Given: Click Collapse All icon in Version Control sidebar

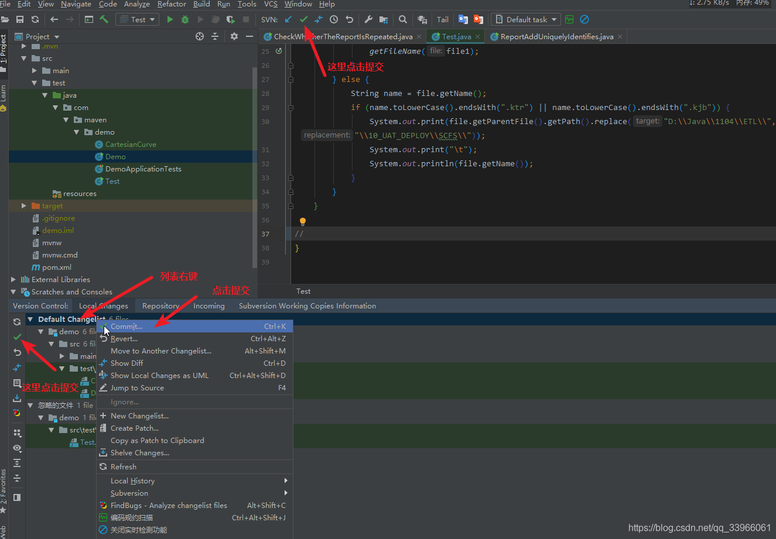Looking at the screenshot, I should tap(17, 479).
